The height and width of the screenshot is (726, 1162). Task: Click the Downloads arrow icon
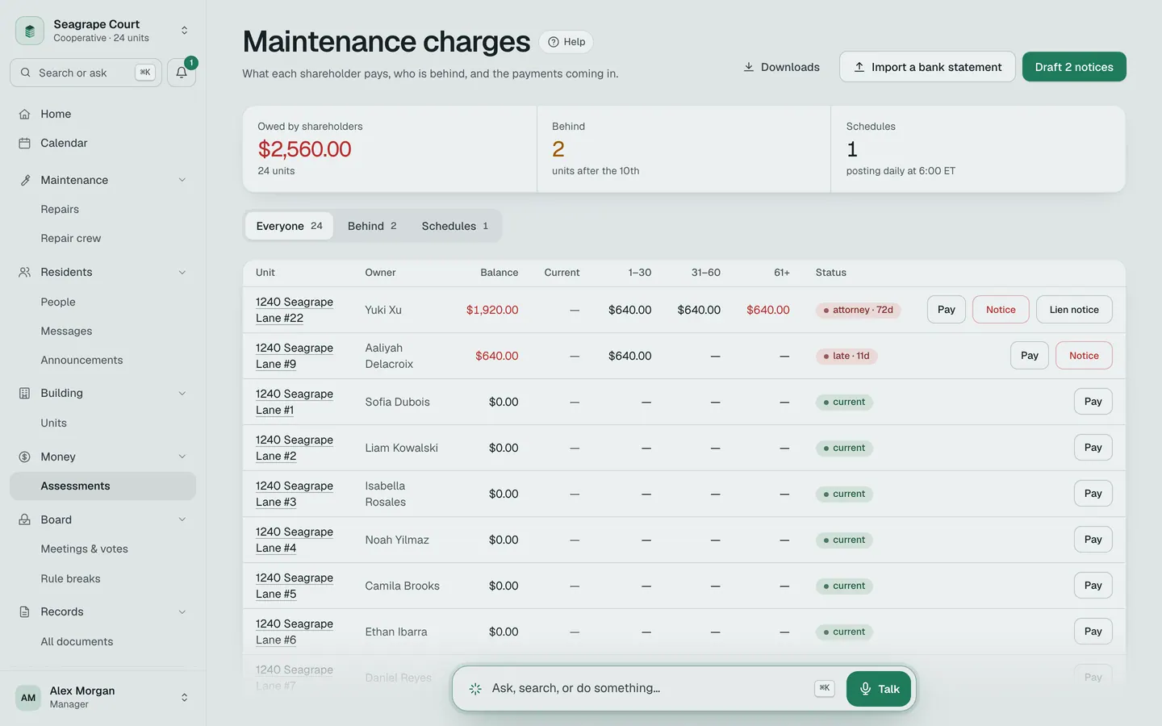pyautogui.click(x=749, y=67)
